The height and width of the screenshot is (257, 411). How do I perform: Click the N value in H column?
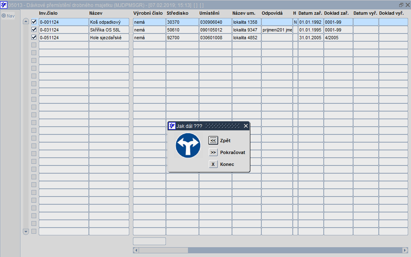point(295,22)
